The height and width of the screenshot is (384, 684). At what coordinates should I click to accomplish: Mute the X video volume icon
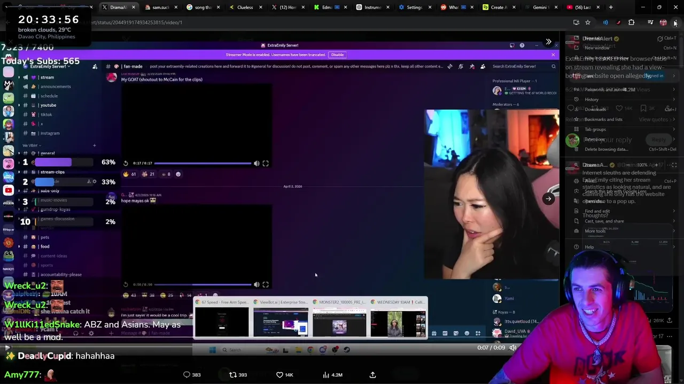tap(513, 348)
